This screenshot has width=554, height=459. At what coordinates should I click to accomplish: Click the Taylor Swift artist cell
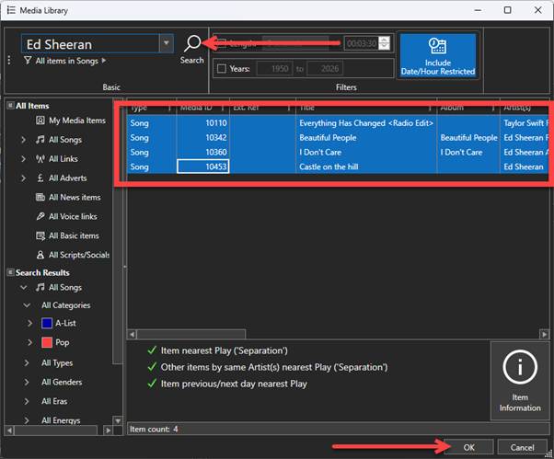(525, 123)
